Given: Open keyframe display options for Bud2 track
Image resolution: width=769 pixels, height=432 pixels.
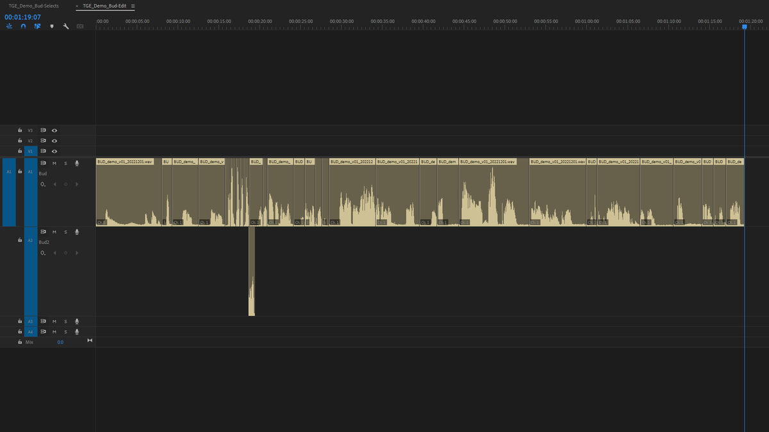Looking at the screenshot, I should point(43,253).
